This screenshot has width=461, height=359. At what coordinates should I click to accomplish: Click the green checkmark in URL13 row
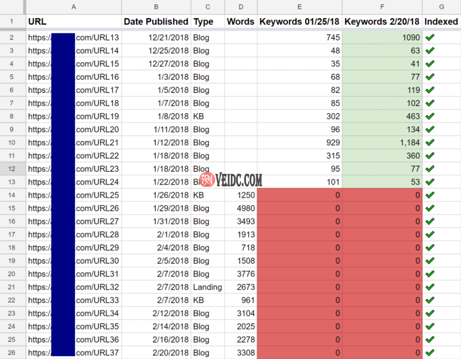[x=430, y=37]
